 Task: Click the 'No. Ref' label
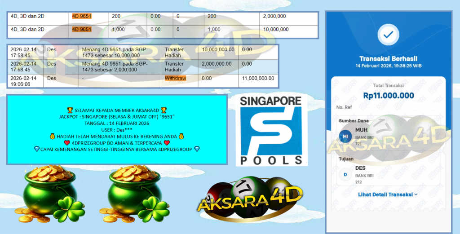(x=344, y=107)
